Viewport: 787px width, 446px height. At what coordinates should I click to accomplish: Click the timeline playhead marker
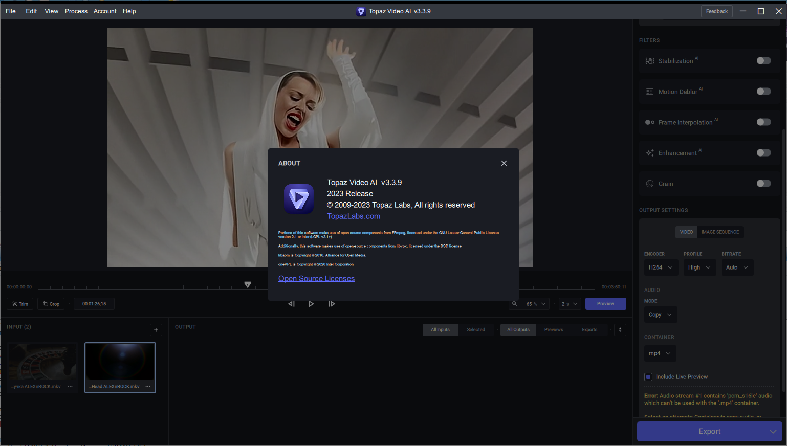tap(248, 284)
